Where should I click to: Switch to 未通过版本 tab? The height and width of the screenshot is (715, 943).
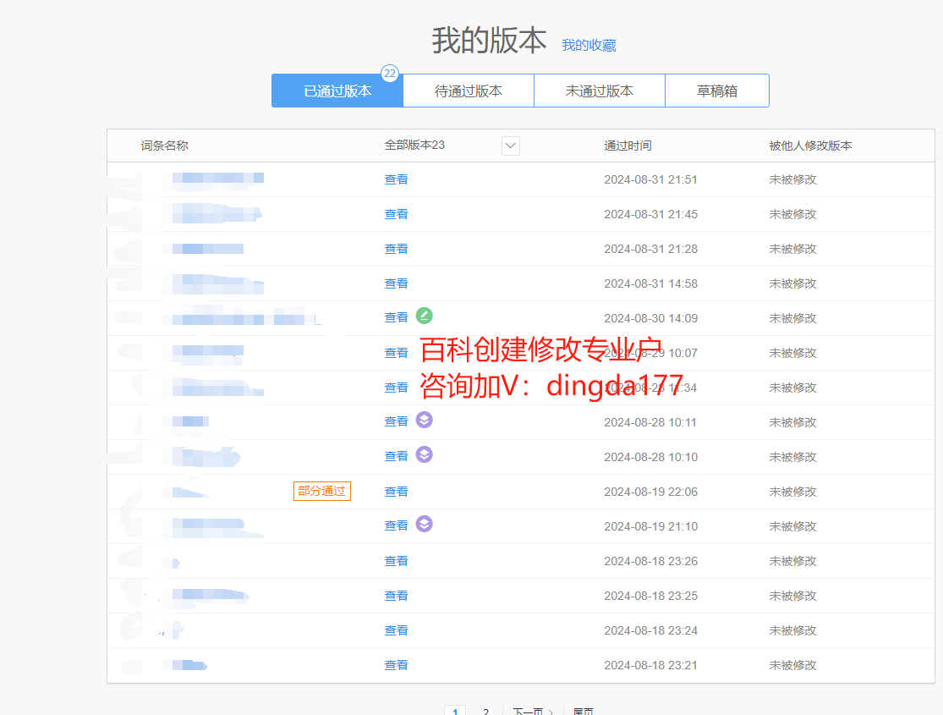click(600, 91)
